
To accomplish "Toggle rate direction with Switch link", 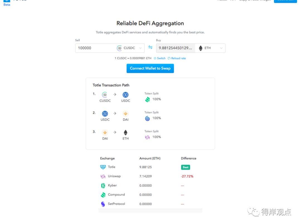I will click(x=160, y=58).
